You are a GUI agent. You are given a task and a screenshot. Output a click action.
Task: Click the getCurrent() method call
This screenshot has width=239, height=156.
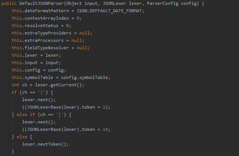tap(71, 85)
